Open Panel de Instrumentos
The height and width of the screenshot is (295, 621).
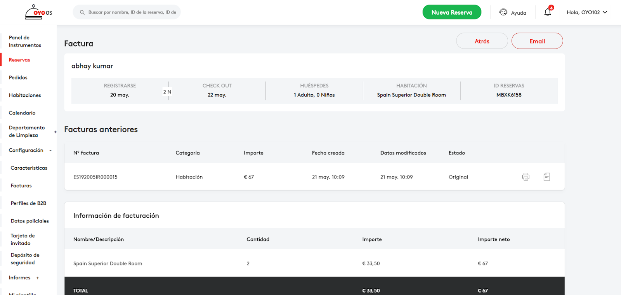coord(25,42)
